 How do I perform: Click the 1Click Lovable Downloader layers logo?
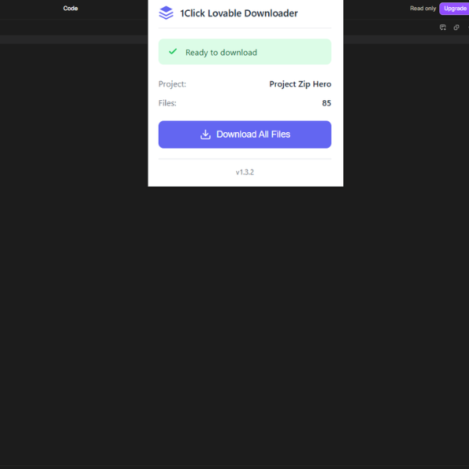coord(166,13)
